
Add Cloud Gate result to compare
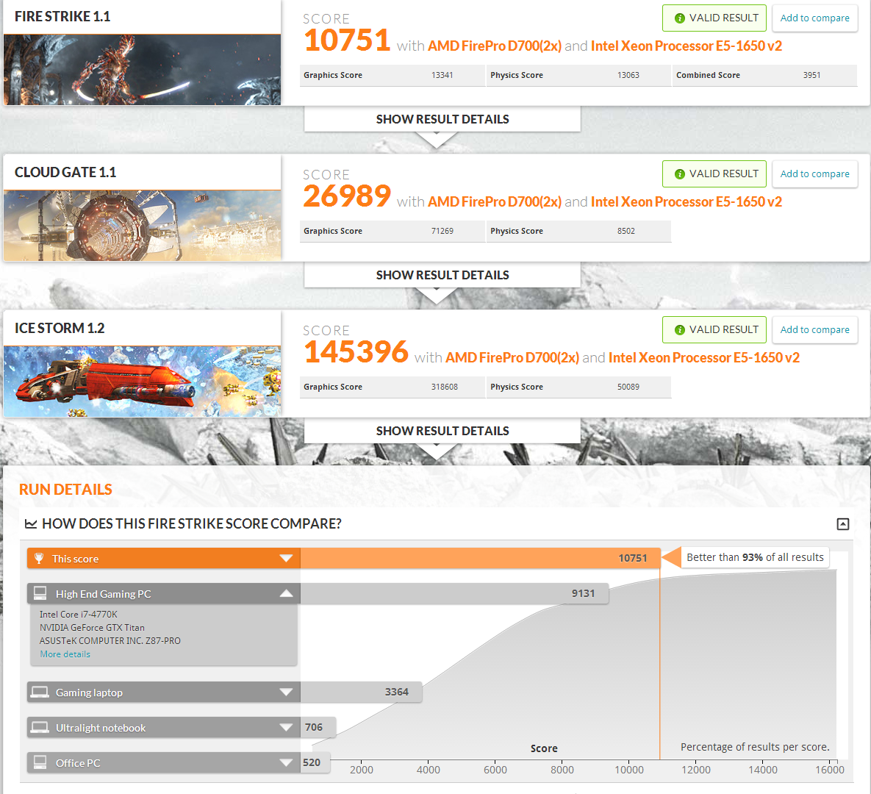[814, 174]
